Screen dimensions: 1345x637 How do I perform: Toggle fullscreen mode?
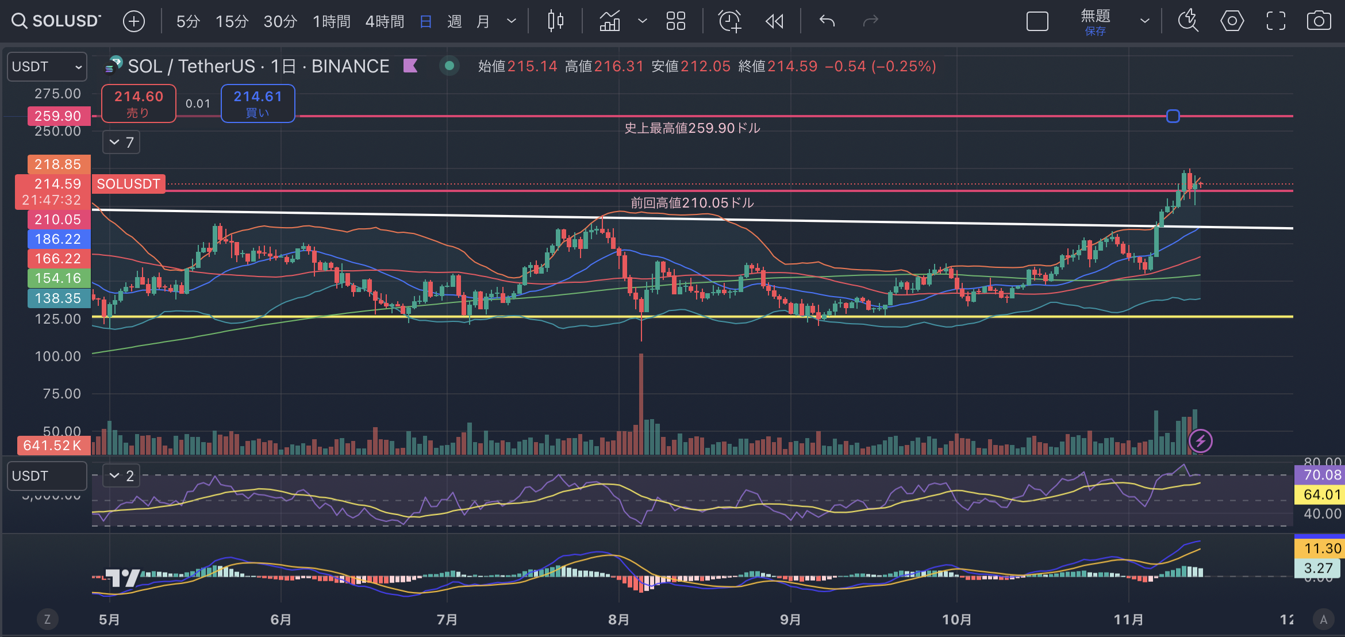[1276, 21]
